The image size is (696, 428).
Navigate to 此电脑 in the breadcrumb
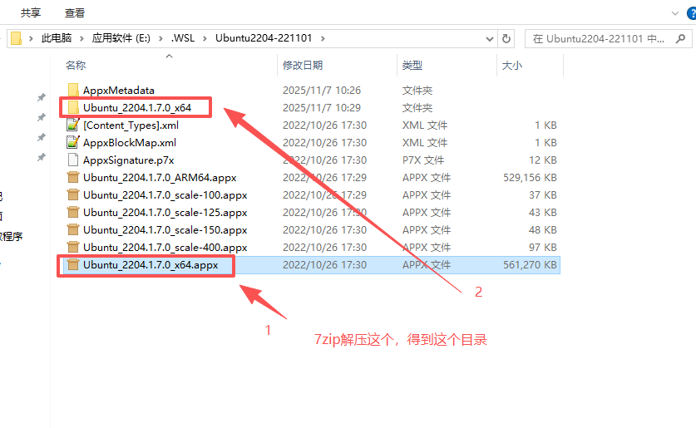click(57, 38)
